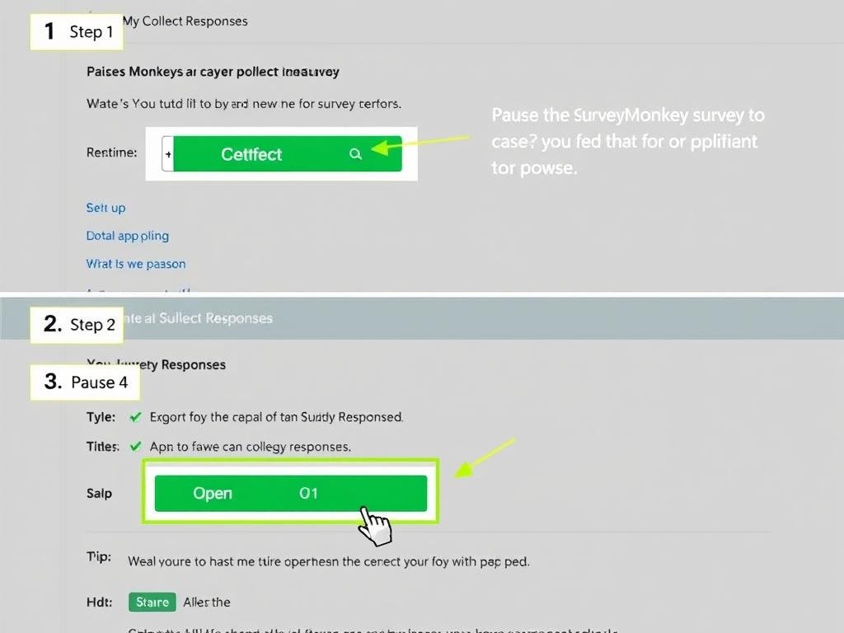Click the yellow arrow above the Open button

[x=486, y=455]
